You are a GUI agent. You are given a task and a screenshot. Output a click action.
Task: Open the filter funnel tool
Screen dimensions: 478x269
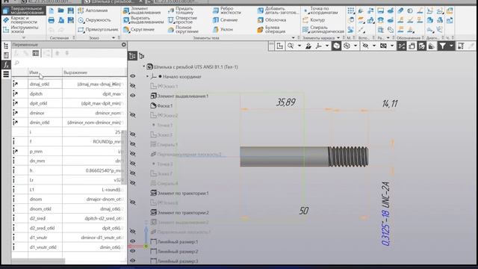[x=442, y=46]
